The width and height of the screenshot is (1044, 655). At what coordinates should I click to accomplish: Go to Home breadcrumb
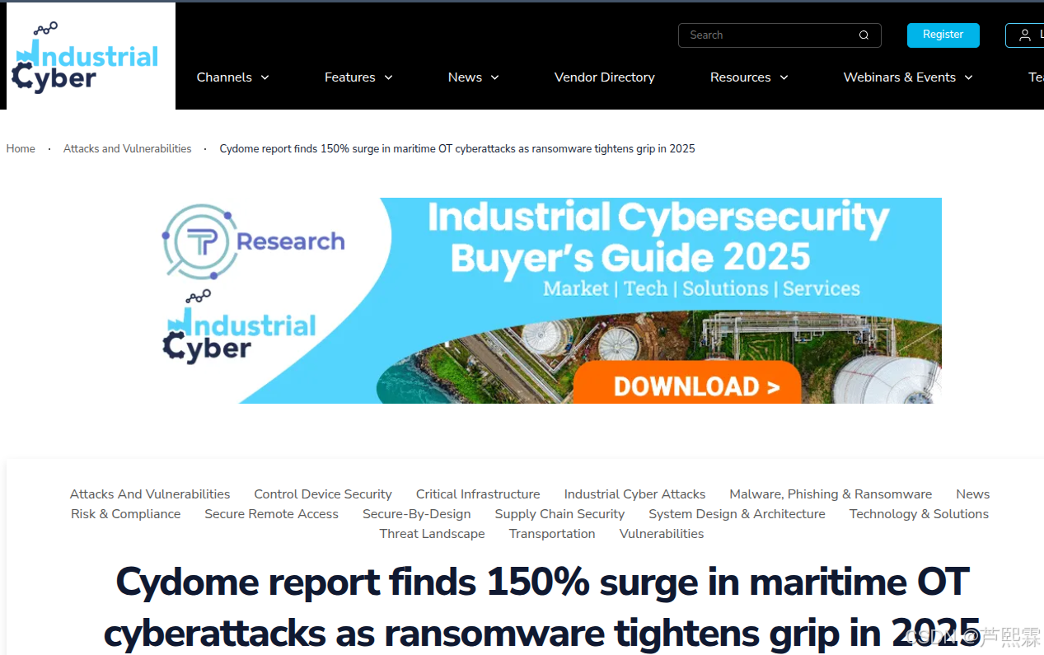click(21, 149)
